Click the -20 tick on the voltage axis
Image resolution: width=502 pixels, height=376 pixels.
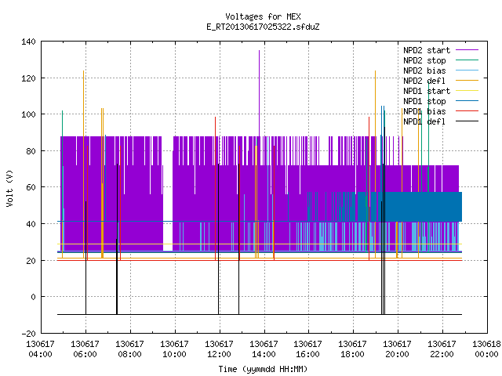click(x=28, y=334)
